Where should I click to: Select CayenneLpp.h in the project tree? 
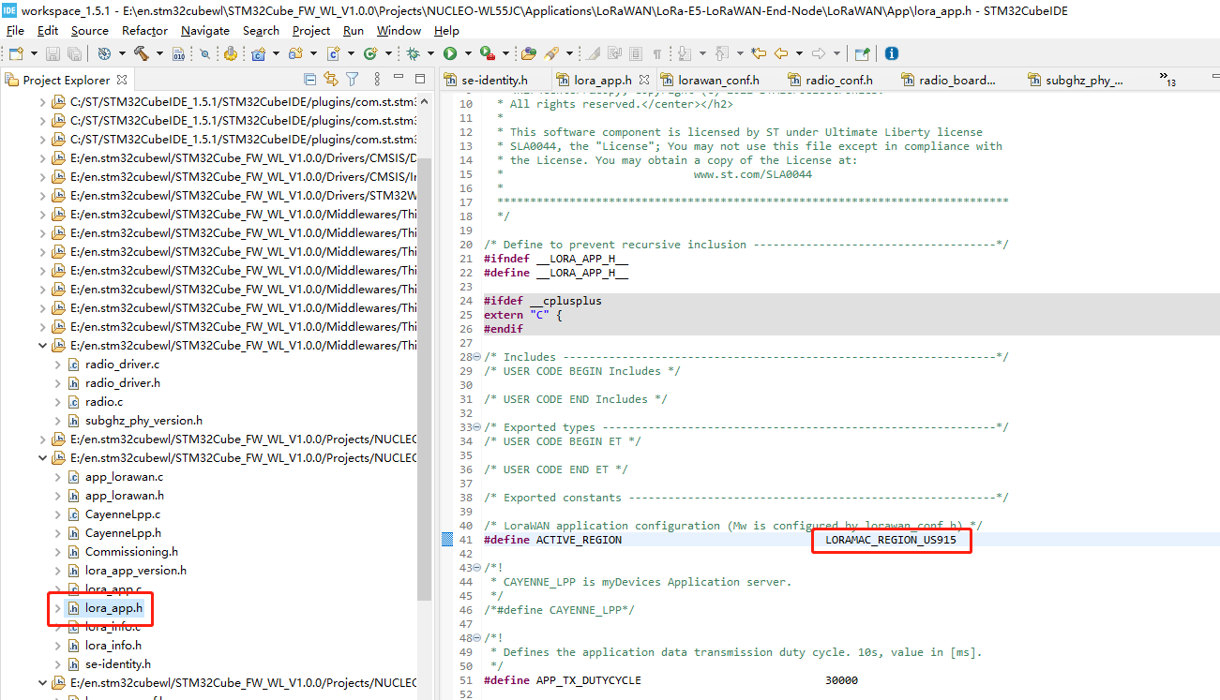click(123, 533)
